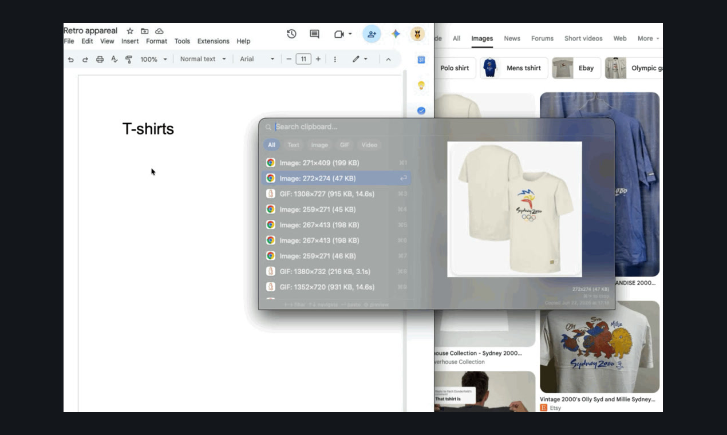This screenshot has width=727, height=435.
Task: Open the zoom 100% dropdown
Action: coord(154,59)
